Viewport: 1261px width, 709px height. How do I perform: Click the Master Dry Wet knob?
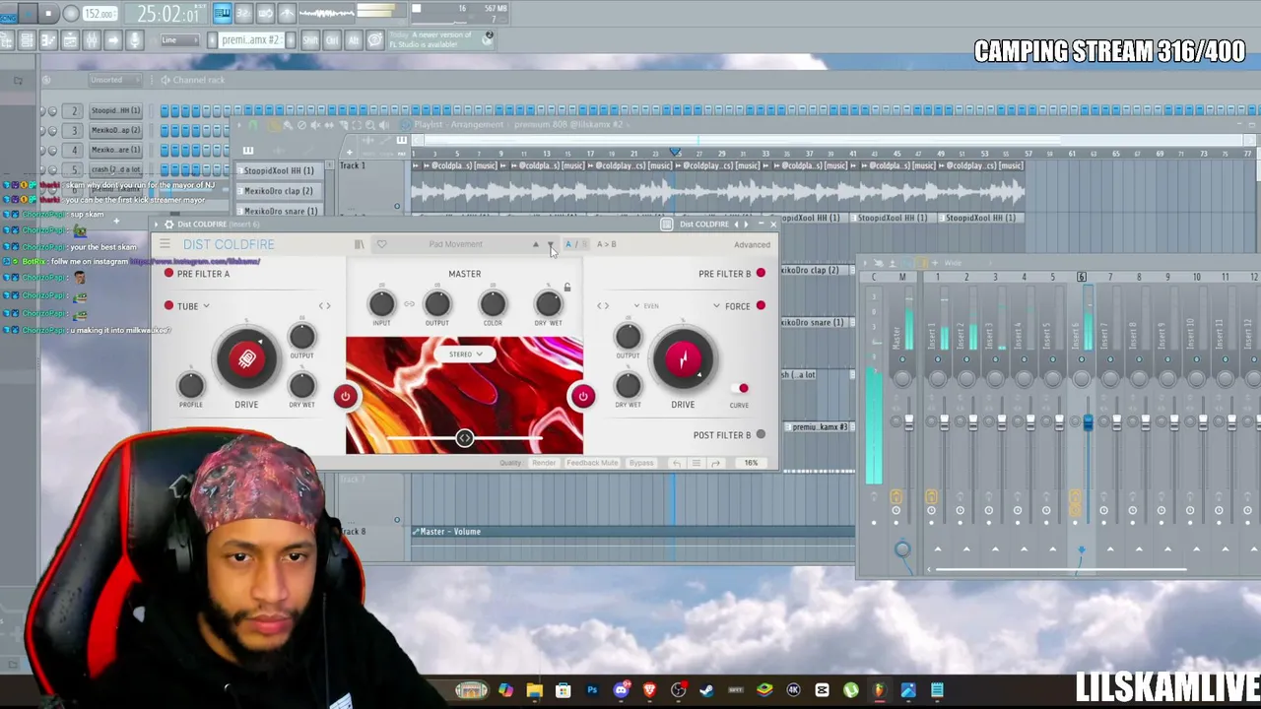pos(549,304)
